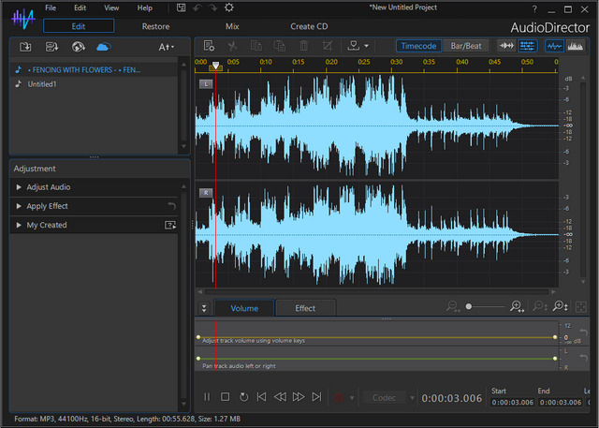Toggle the left channel L button
Viewport: 599px width, 428px height.
point(205,83)
